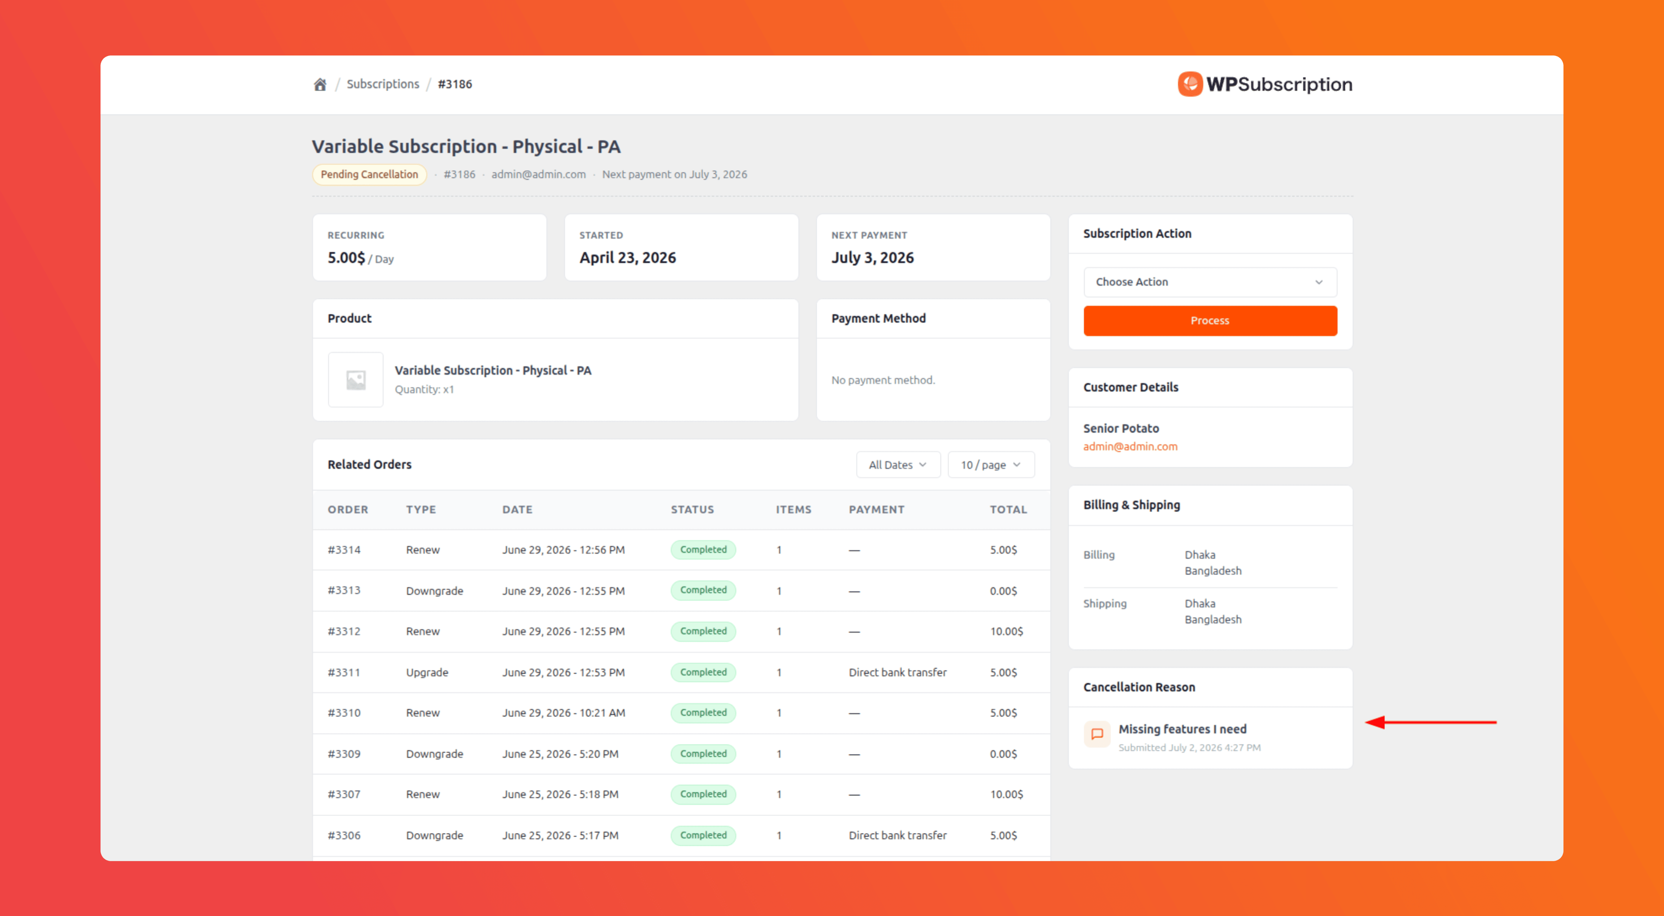Click the home icon in breadcrumb
This screenshot has width=1664, height=916.
pyautogui.click(x=320, y=84)
